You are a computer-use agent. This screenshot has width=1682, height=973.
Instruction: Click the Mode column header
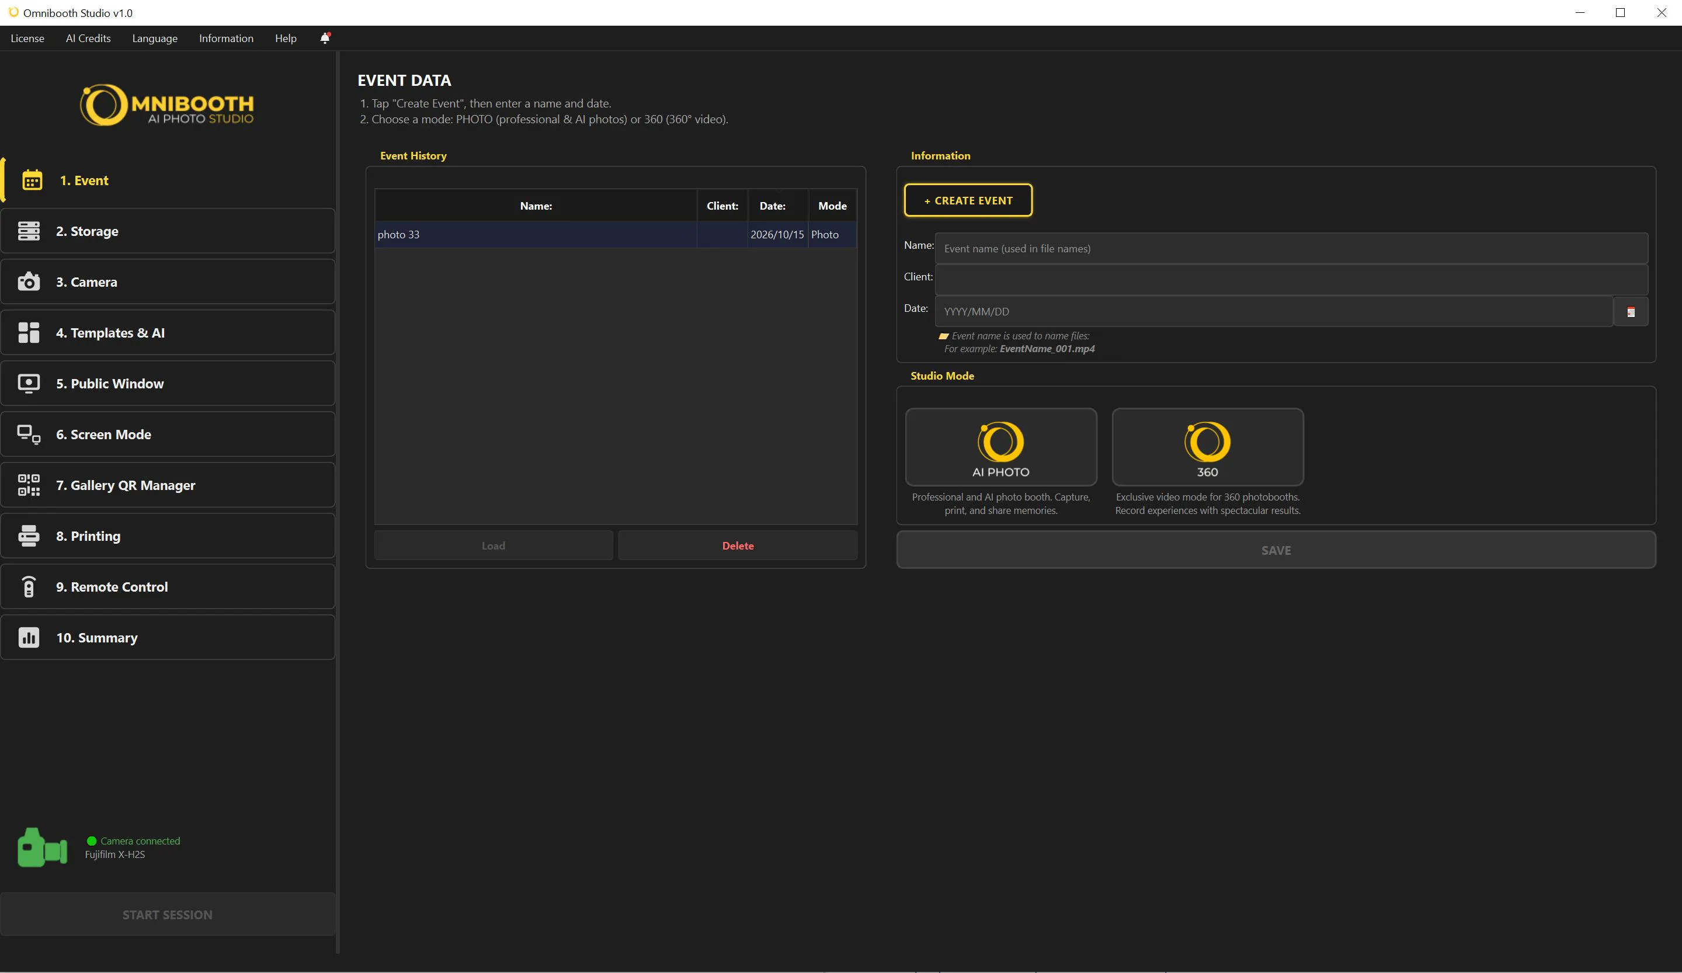click(832, 206)
